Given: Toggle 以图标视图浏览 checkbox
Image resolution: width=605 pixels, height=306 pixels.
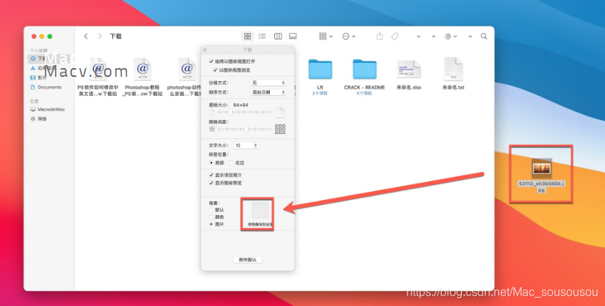Looking at the screenshot, I should [215, 70].
